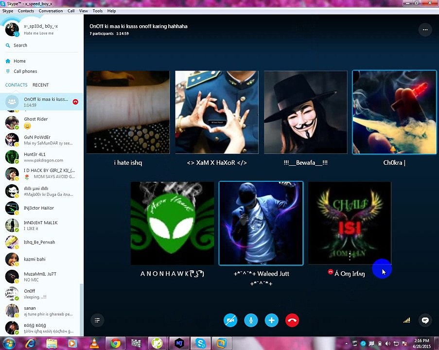The image size is (439, 350).
Task: Select the i hate ishq video tile
Action: coord(128,112)
